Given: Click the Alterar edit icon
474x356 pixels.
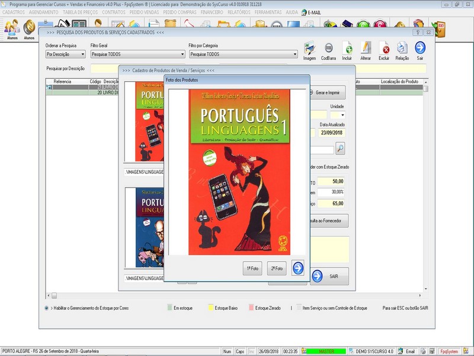Looking at the screenshot, I should pyautogui.click(x=366, y=49).
